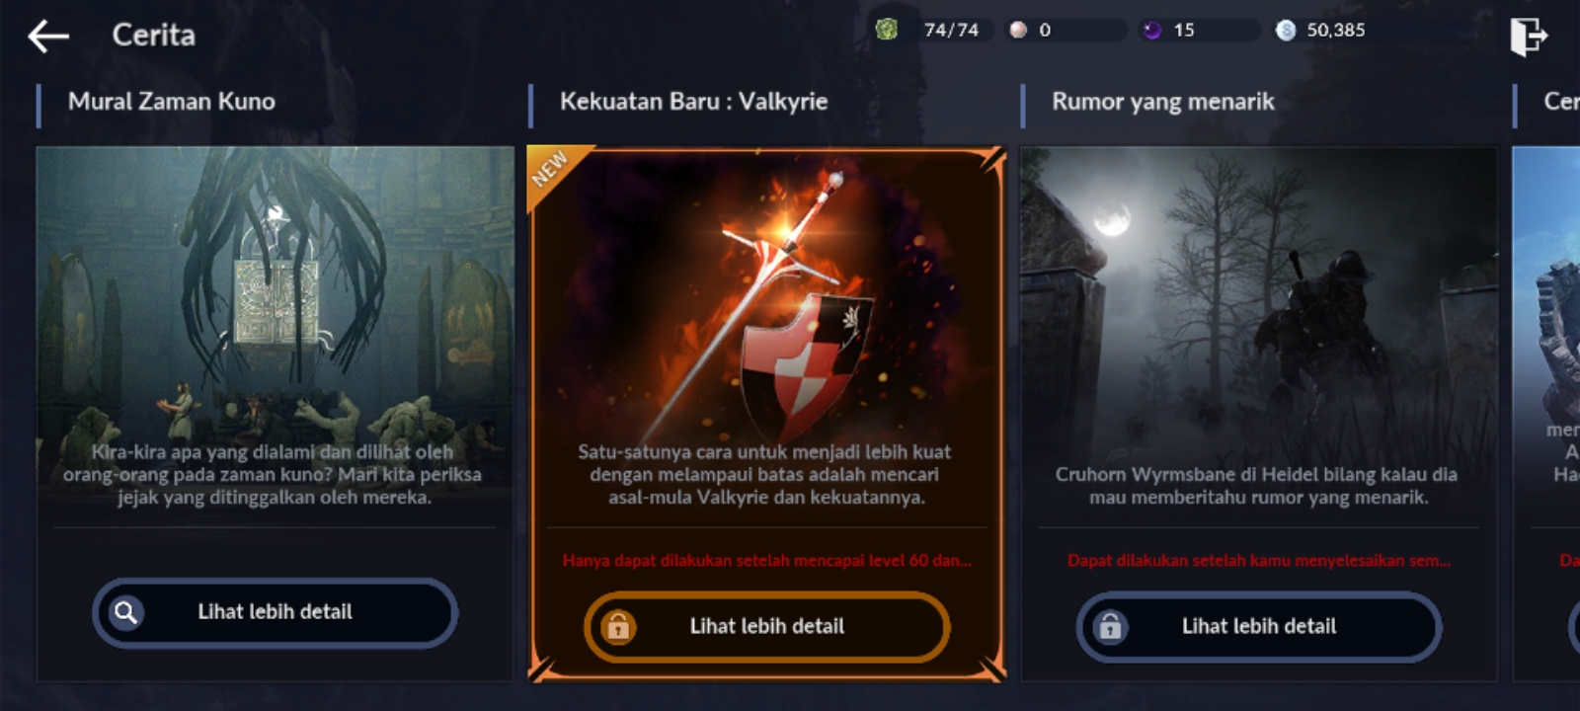Tap the orange padlock on Valkyrie card
The image size is (1580, 711).
[x=618, y=626]
